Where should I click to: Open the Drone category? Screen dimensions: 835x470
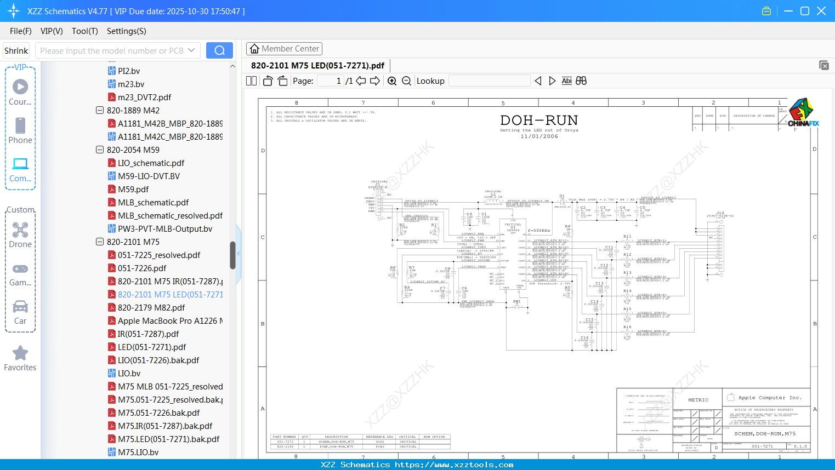pyautogui.click(x=20, y=235)
